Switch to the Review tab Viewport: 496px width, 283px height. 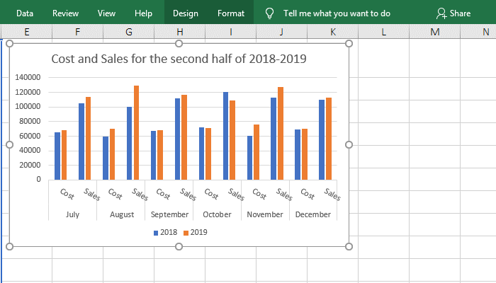point(66,13)
